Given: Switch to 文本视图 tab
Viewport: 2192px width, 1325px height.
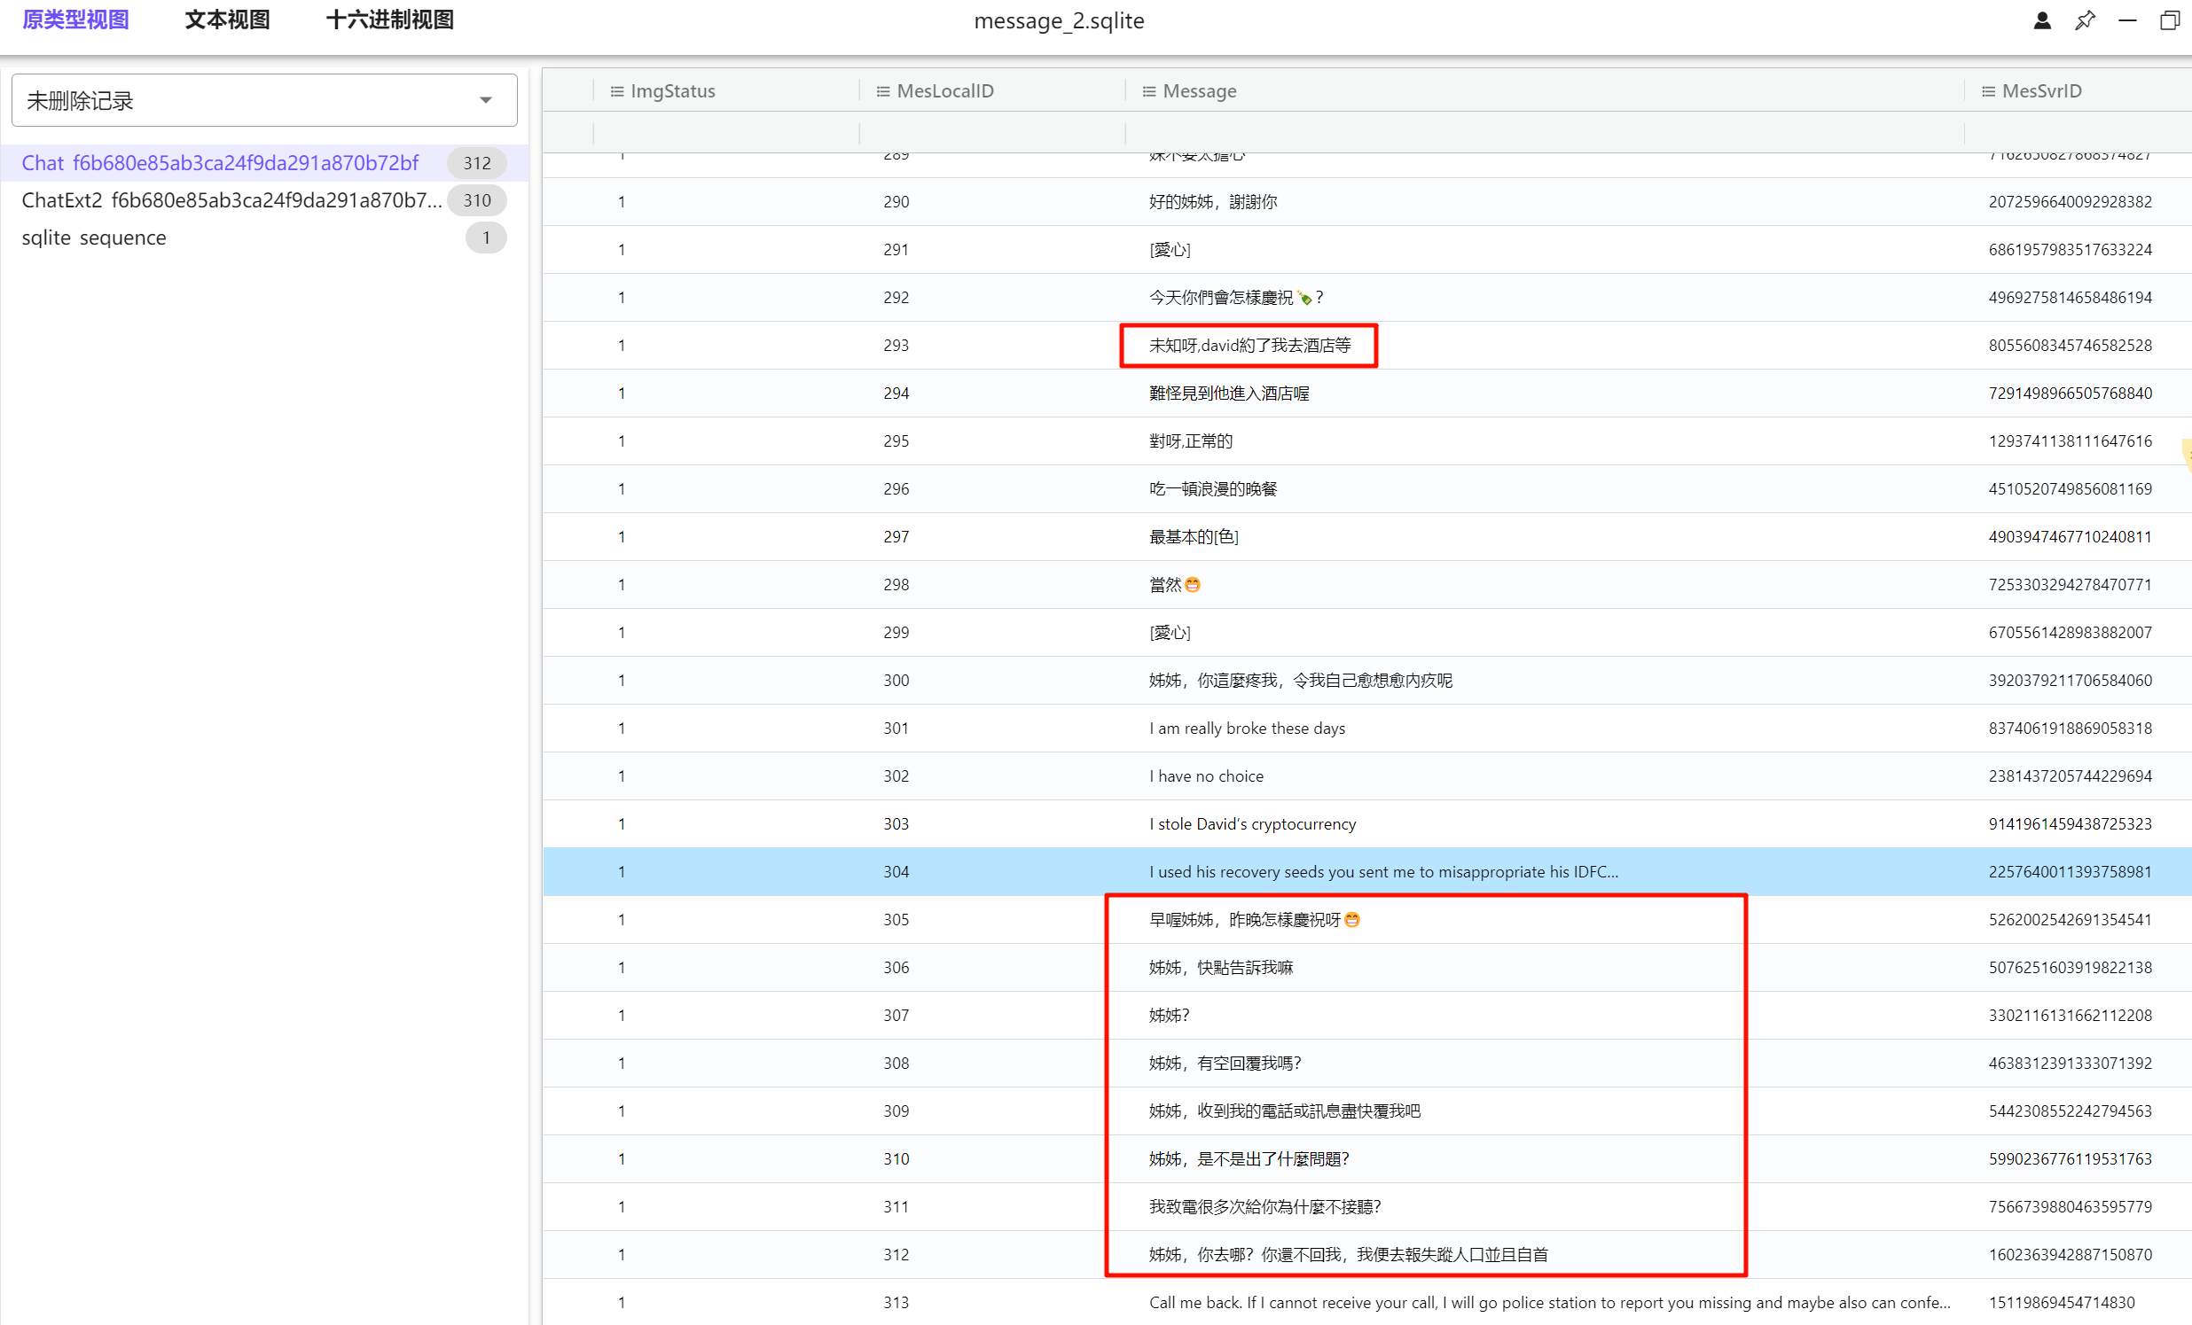Looking at the screenshot, I should 227,19.
